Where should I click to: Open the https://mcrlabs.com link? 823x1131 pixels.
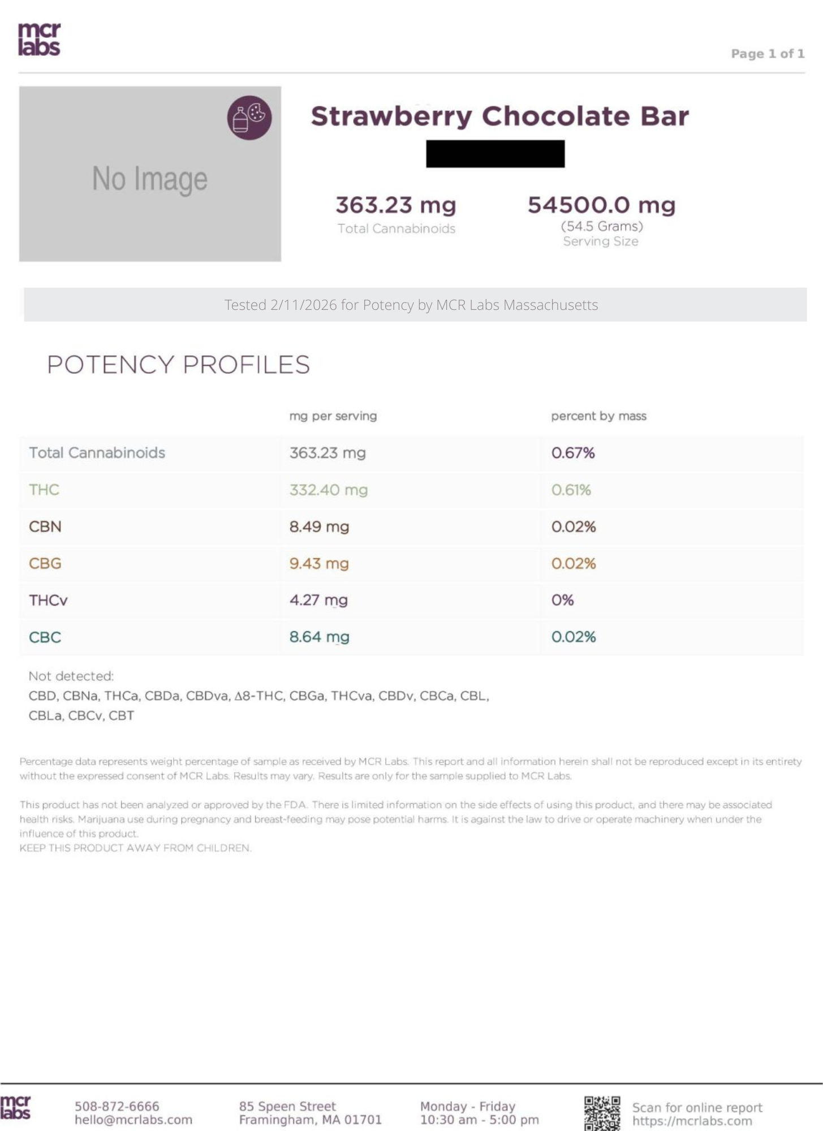[x=692, y=1121]
